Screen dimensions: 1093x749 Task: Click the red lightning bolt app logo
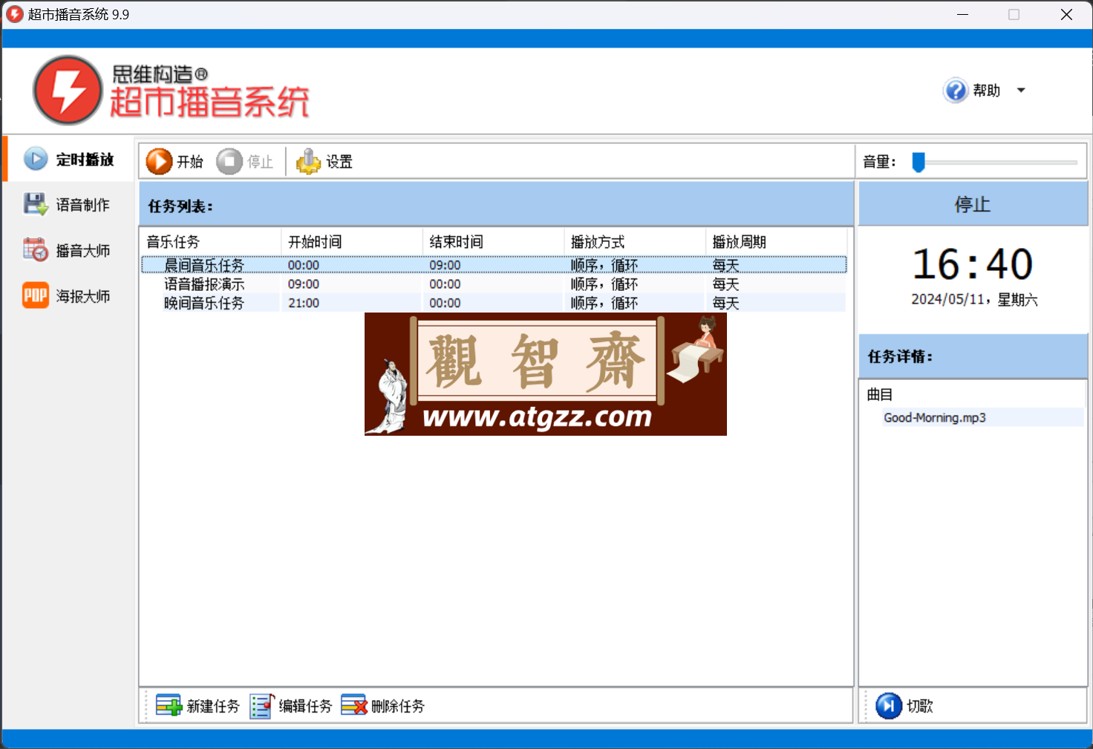coord(68,91)
